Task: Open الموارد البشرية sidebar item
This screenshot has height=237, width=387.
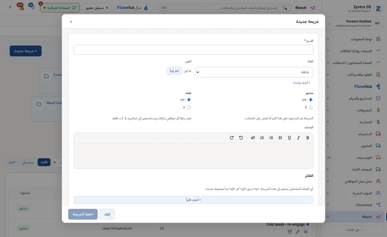Action: [354, 193]
